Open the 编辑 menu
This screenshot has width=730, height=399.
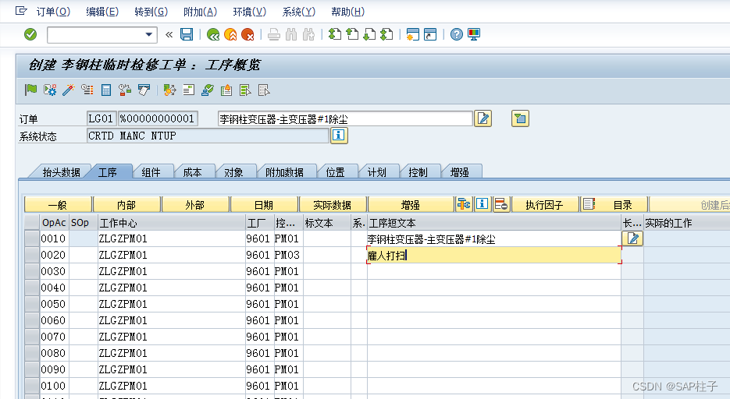pyautogui.click(x=102, y=12)
